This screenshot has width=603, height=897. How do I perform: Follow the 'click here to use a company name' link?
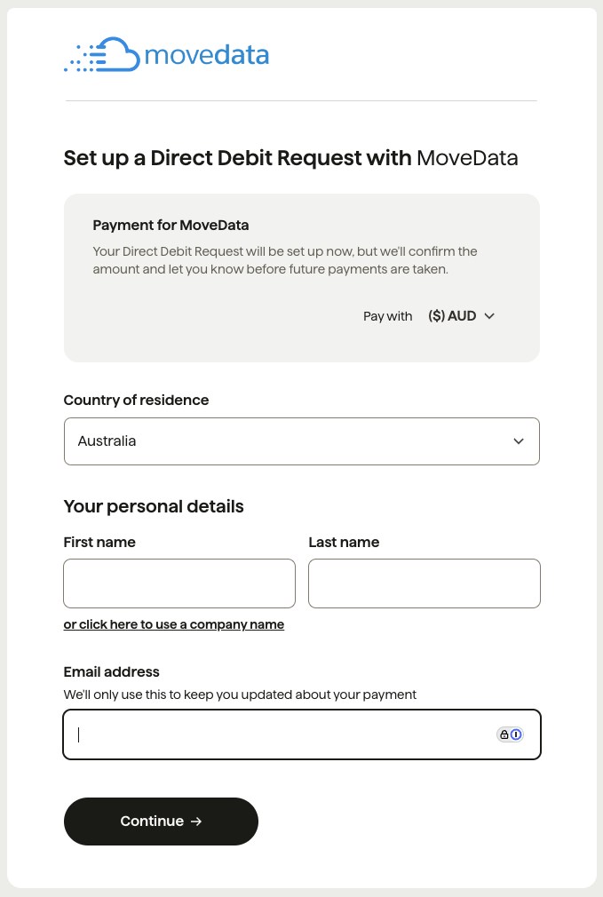(174, 624)
